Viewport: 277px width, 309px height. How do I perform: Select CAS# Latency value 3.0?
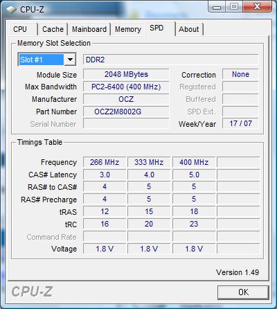point(105,175)
